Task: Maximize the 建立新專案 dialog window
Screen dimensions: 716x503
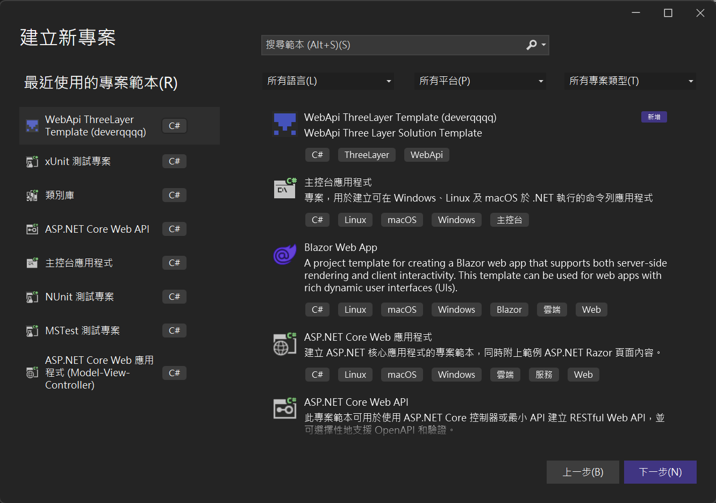Action: pos(668,13)
